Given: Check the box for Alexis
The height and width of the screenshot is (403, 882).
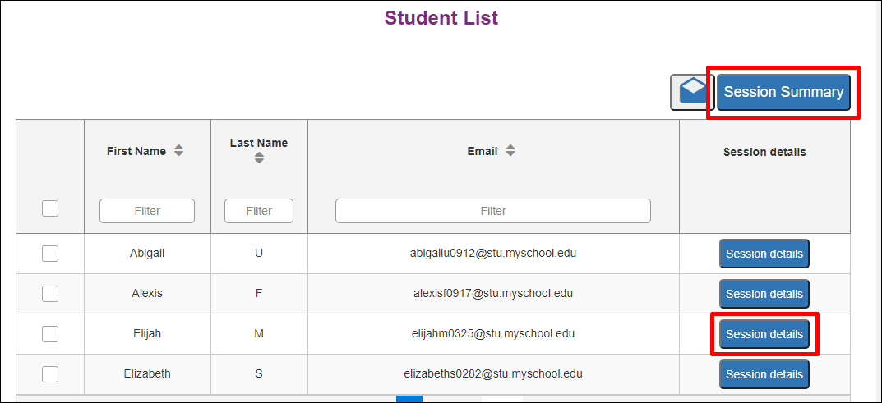Looking at the screenshot, I should point(50,294).
